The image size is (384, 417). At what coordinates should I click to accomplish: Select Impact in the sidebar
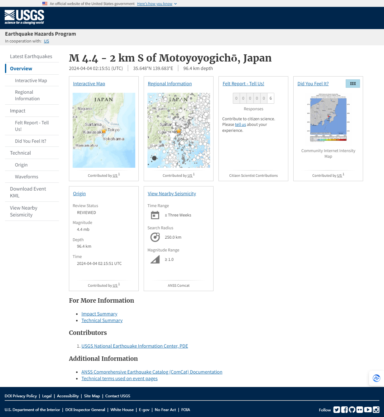18,111
